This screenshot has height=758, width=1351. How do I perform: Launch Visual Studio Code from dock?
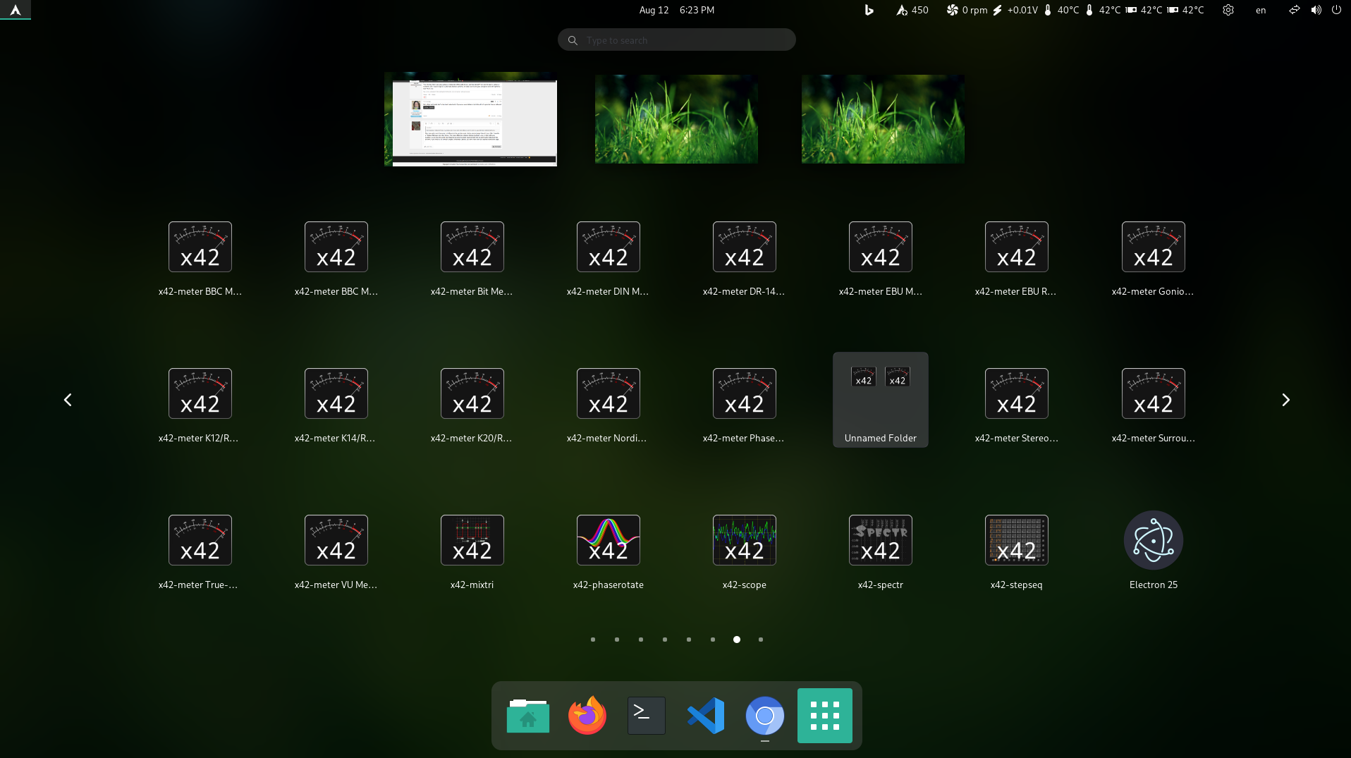[x=706, y=716]
